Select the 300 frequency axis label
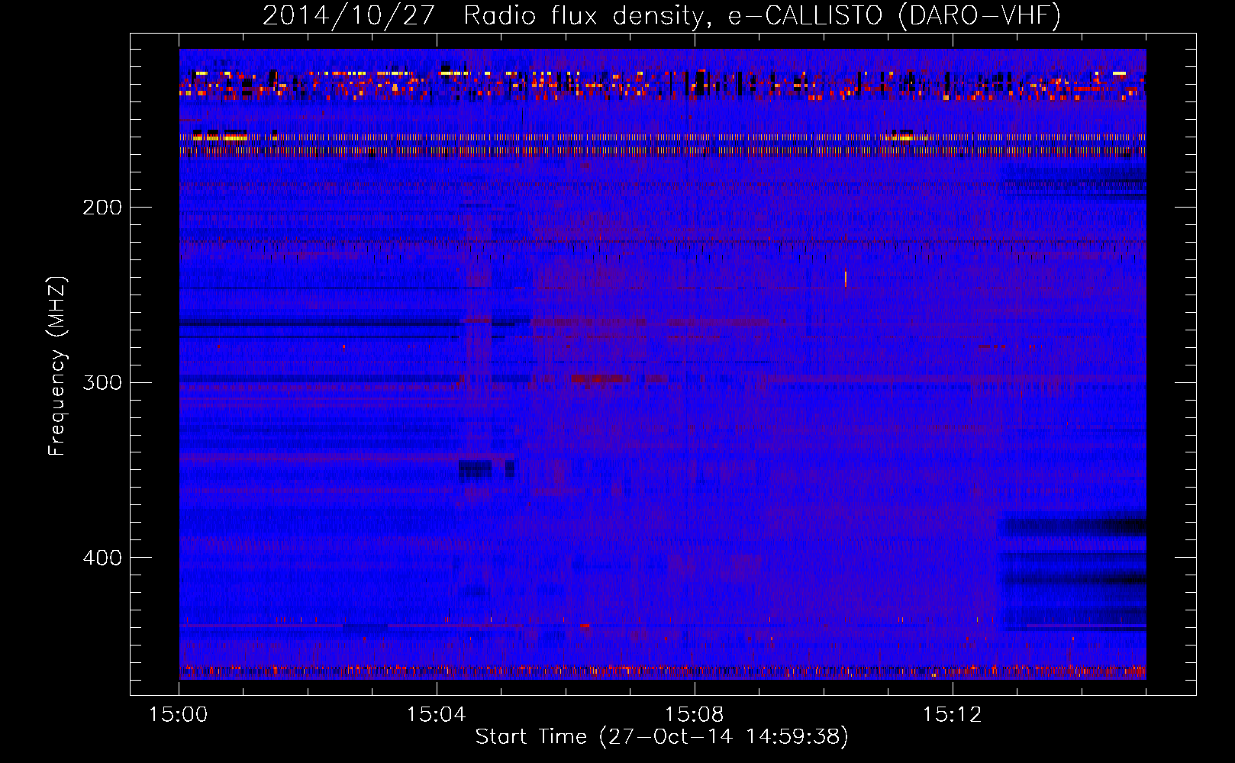This screenshot has height=763, width=1235. click(102, 382)
